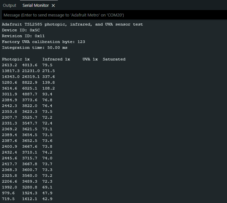Screen dimensions: 227x203
Task: Click the 'Device ID: 0x5C' line
Action: click(x=21, y=30)
